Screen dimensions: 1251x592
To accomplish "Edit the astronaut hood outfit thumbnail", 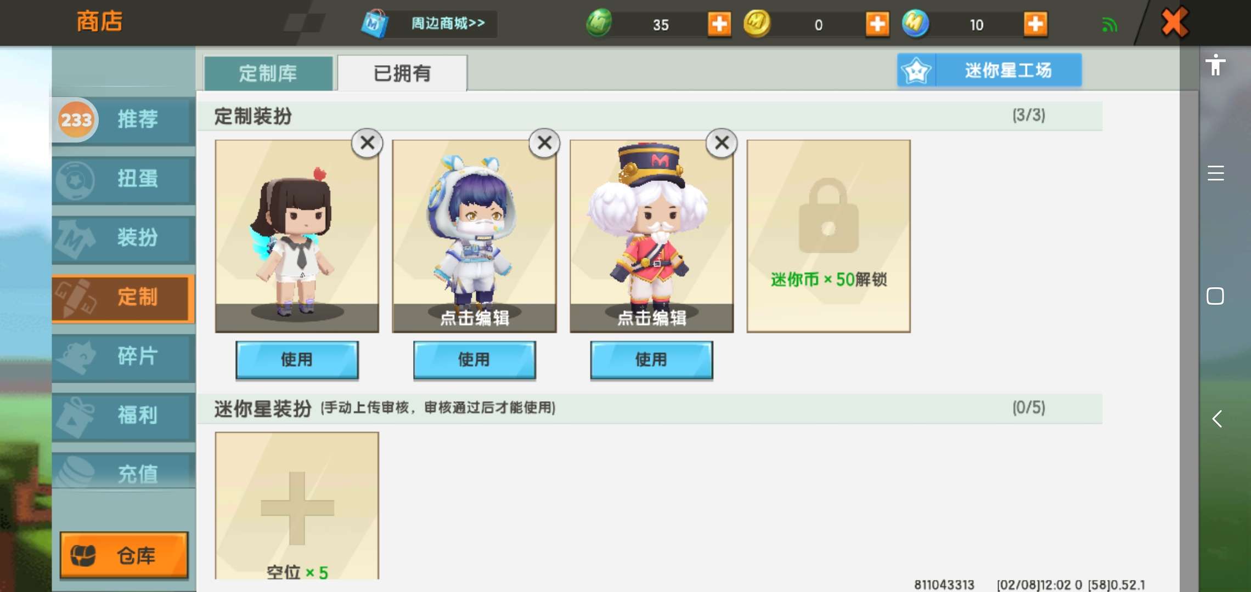I will coord(474,236).
